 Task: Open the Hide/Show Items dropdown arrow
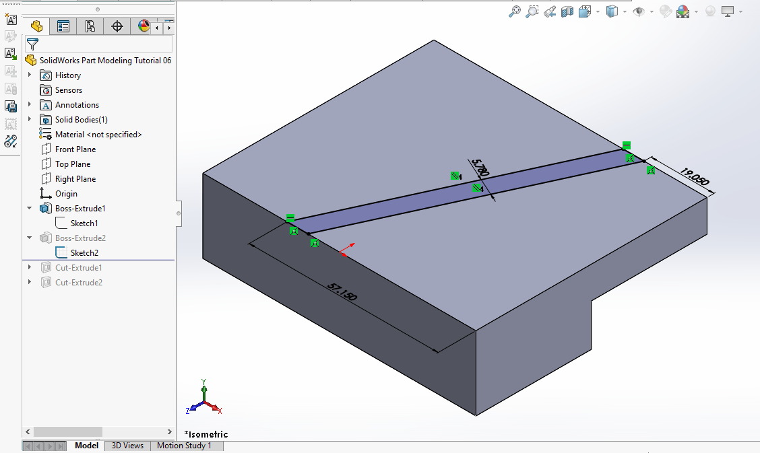(x=652, y=11)
